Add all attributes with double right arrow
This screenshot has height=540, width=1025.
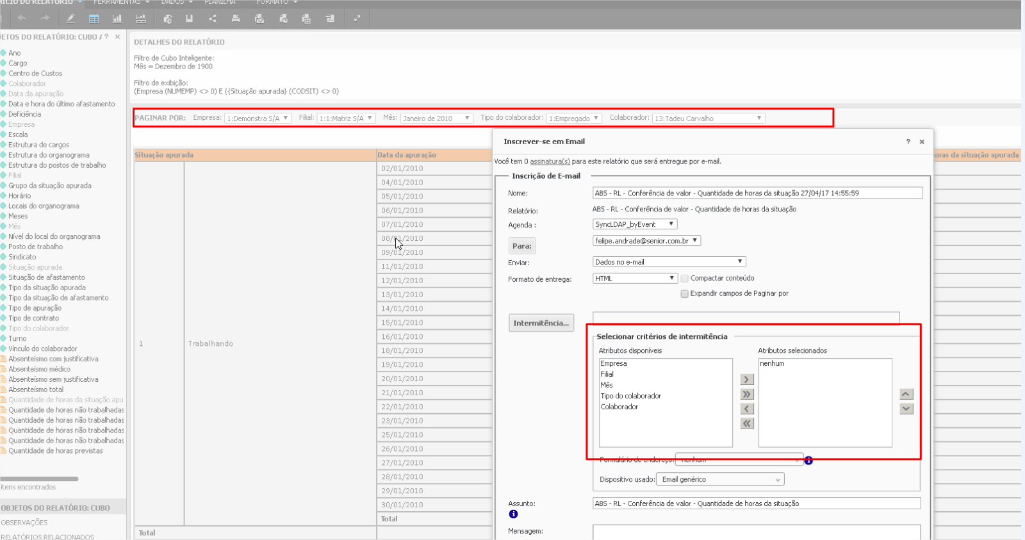[746, 395]
